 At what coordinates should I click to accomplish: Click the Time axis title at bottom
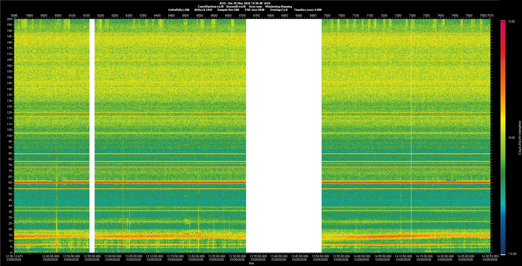coord(251,263)
